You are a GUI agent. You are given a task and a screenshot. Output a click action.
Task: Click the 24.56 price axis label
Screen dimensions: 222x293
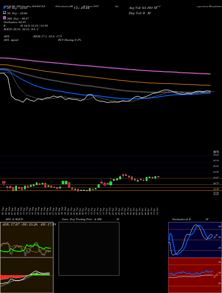216,172
